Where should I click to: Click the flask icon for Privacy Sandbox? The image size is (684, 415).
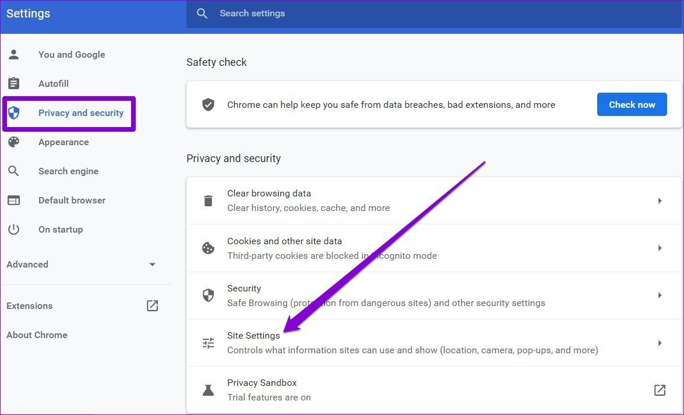[x=208, y=390]
